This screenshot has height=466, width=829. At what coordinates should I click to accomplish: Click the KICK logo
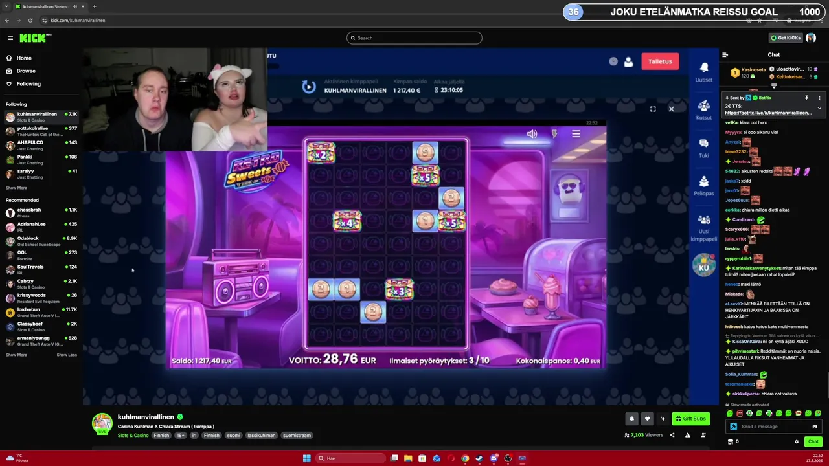click(x=35, y=38)
